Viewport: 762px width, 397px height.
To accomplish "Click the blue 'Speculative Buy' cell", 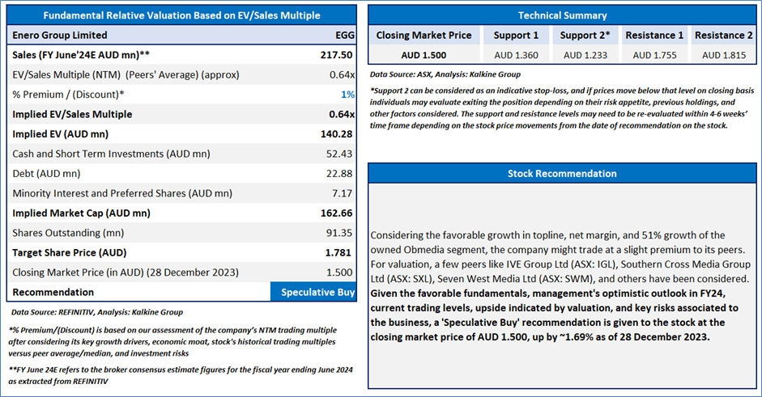I will point(313,292).
